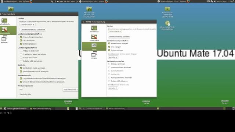Select Persönlicher Ordner icon on the middle desktop
235x132 pixels.
click(x=89, y=12)
